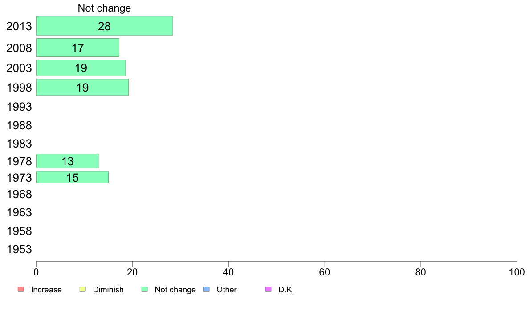Click the 100 tick on x-axis
This screenshot has height=327, width=529.
(517, 272)
